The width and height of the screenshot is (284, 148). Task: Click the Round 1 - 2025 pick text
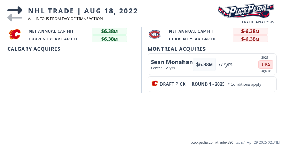point(208,84)
